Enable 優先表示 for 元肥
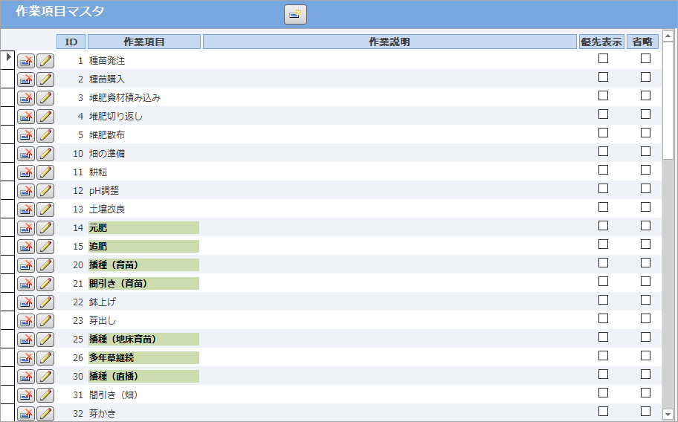 (603, 225)
